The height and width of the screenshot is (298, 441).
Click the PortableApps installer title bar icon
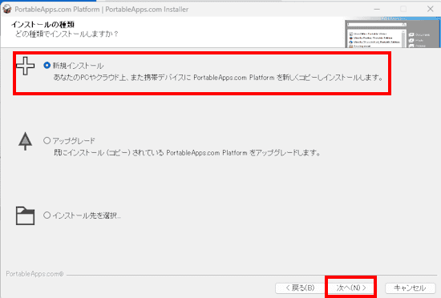point(7,9)
